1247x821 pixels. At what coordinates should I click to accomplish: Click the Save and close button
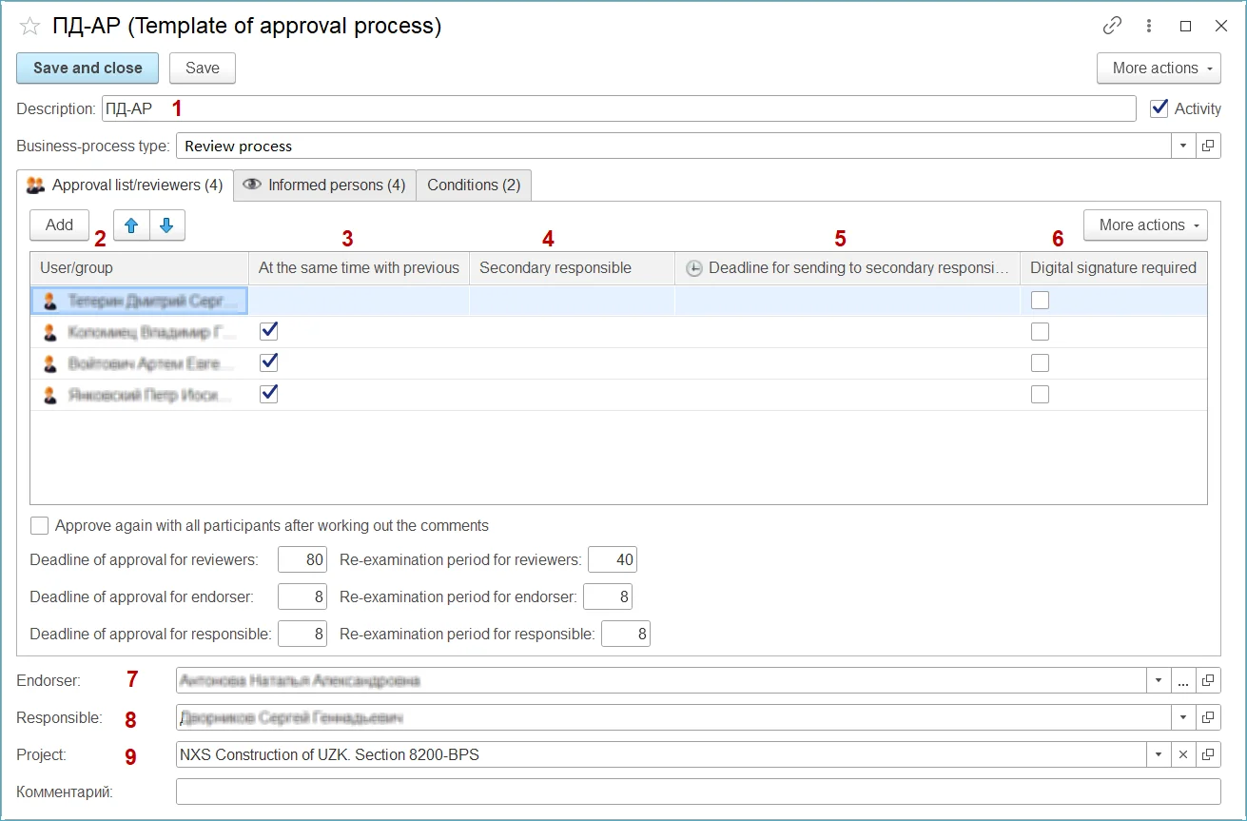88,68
